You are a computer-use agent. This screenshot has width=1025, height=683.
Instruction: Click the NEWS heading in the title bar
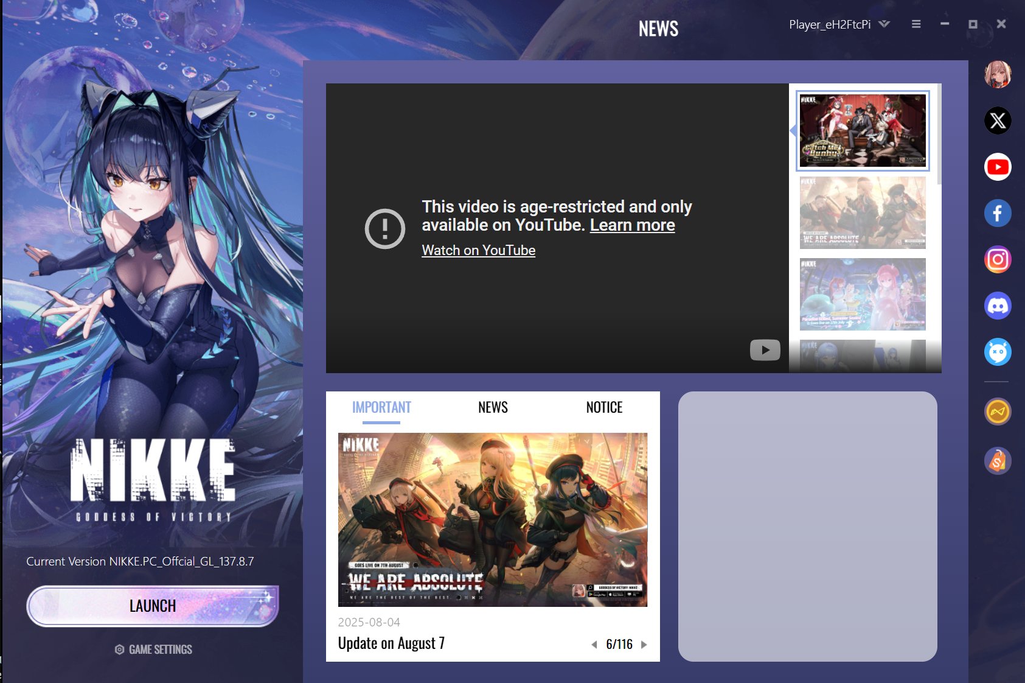[x=658, y=29]
